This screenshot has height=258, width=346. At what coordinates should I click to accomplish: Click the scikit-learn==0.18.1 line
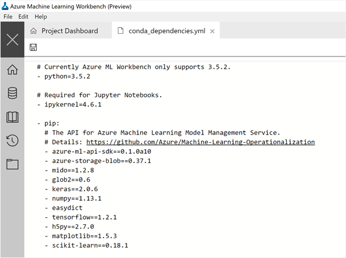pyautogui.click(x=86, y=245)
